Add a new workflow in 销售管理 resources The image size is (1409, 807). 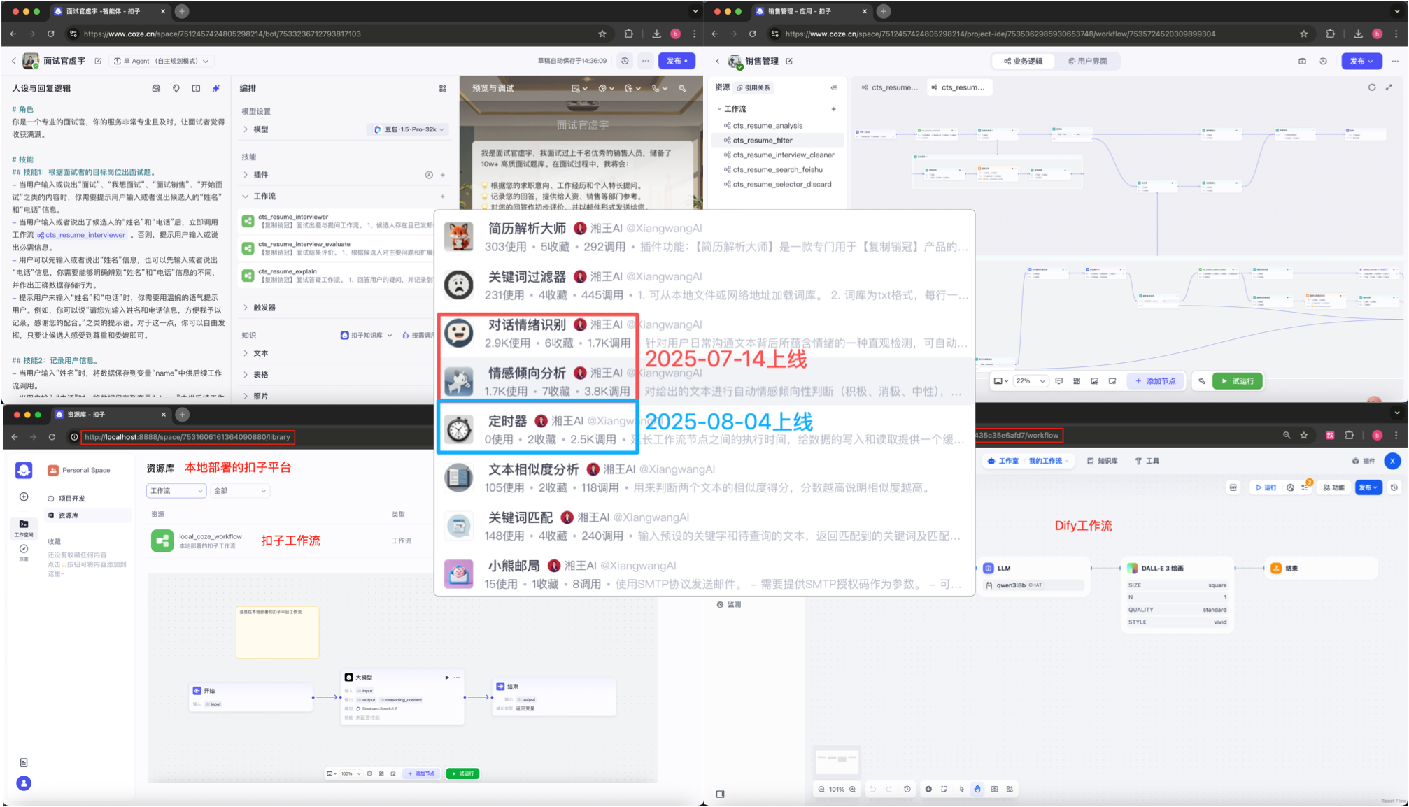click(833, 109)
